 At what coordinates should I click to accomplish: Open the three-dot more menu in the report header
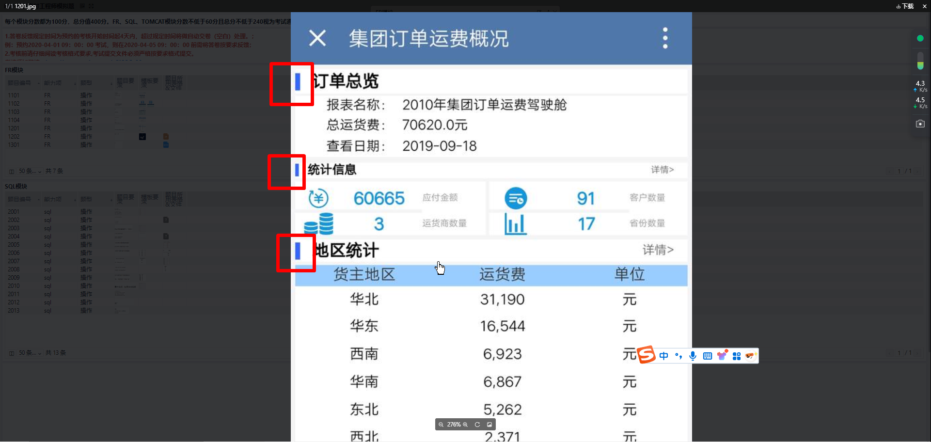665,38
